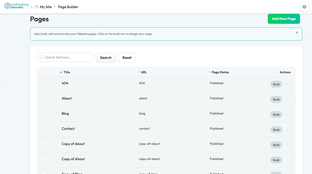The height and width of the screenshot is (174, 312).
Task: Click the magnifier icon in search box
Action: (42, 57)
